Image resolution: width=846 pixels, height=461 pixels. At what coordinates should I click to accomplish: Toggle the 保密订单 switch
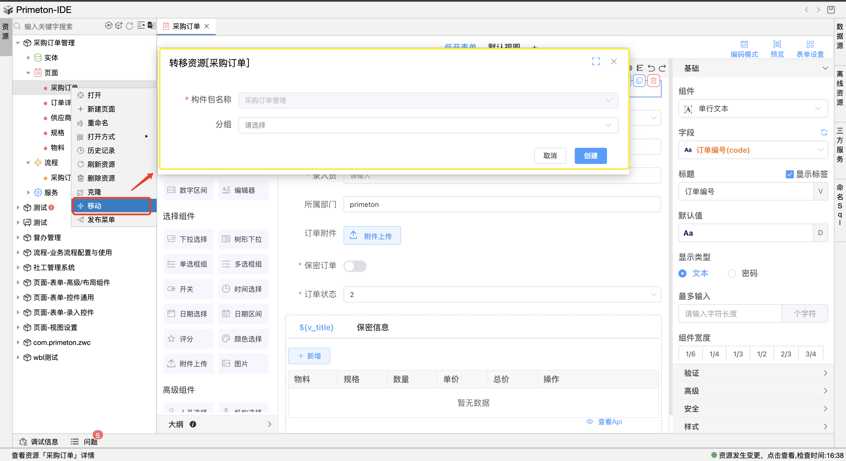[x=355, y=266]
